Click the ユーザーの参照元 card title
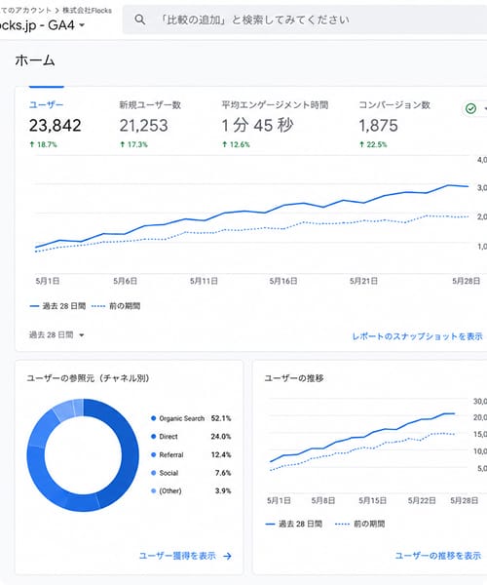 88,378
